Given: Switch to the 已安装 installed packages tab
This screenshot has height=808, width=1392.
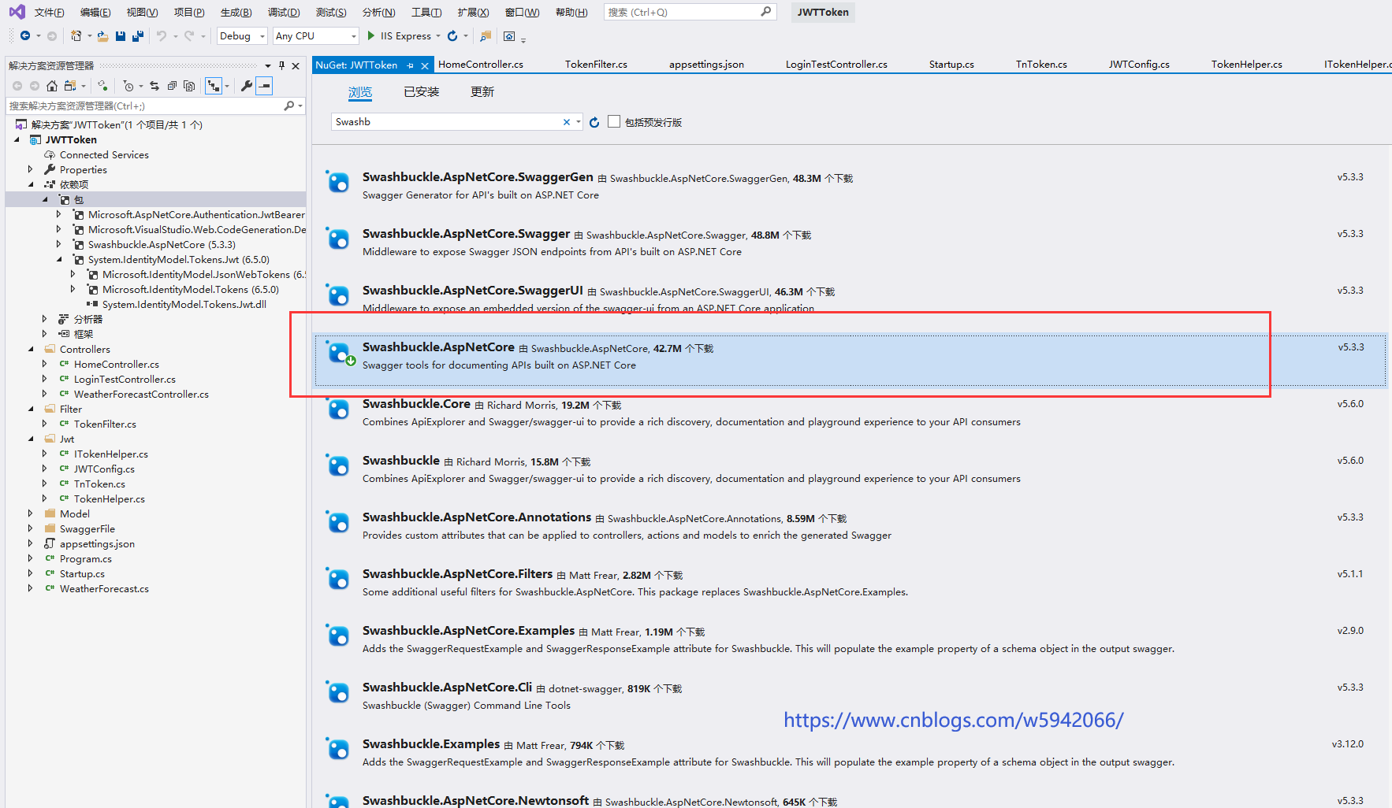Looking at the screenshot, I should [421, 92].
